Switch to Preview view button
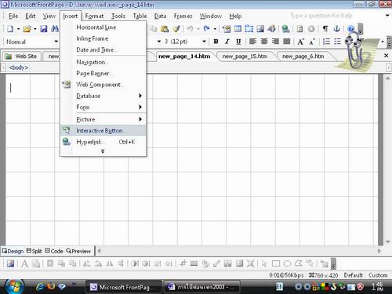The image size is (392, 294). point(78,251)
